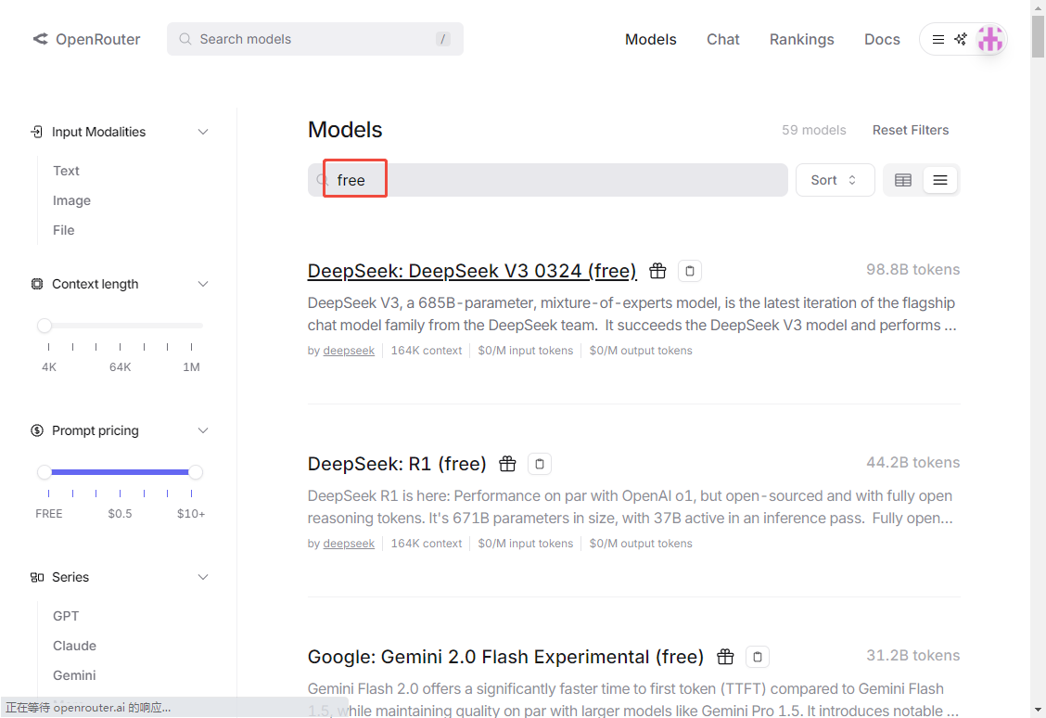Click Reset Filters

(x=910, y=130)
